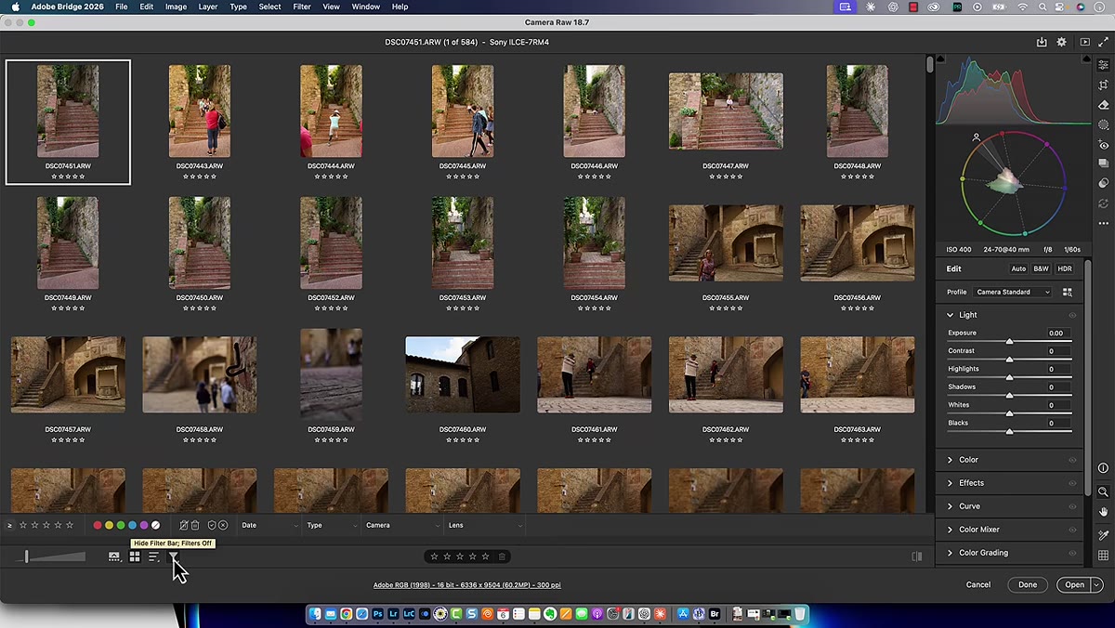Click the filter funnel icon
Viewport: 1115px width, 628px height.
[173, 556]
